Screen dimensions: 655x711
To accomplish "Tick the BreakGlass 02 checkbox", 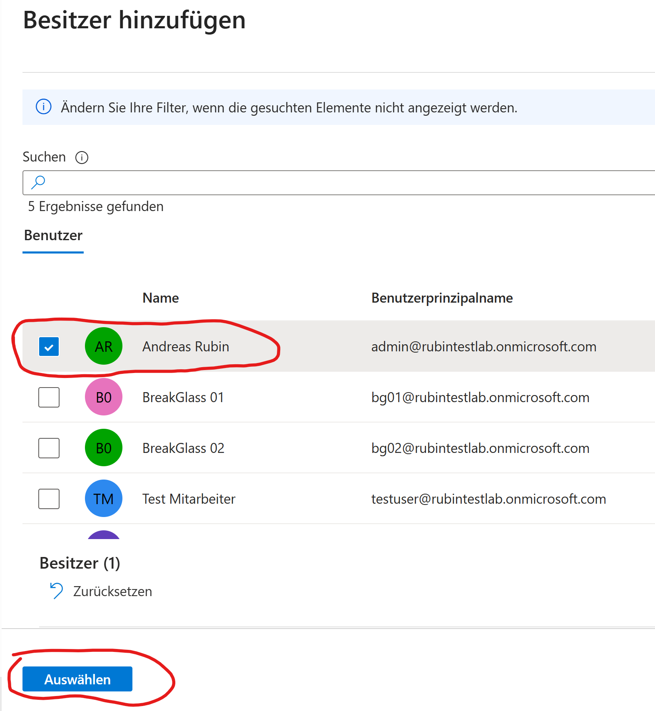I will tap(49, 448).
